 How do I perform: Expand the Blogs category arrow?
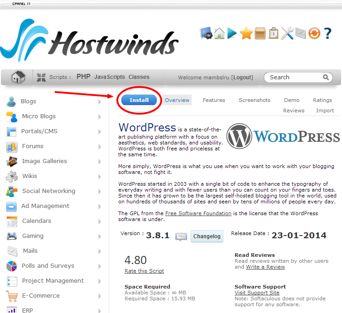[100, 102]
